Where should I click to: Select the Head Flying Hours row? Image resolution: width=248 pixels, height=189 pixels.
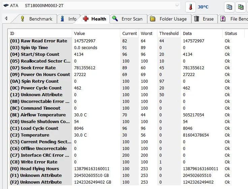point(126,168)
